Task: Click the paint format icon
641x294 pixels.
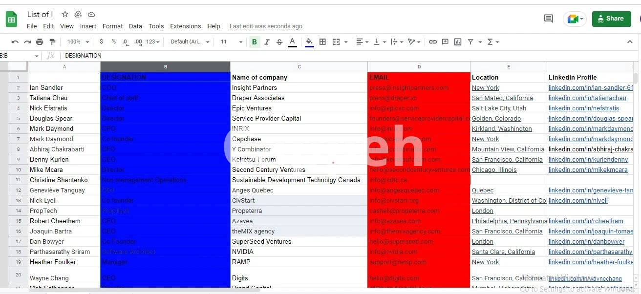Action: [x=52, y=42]
